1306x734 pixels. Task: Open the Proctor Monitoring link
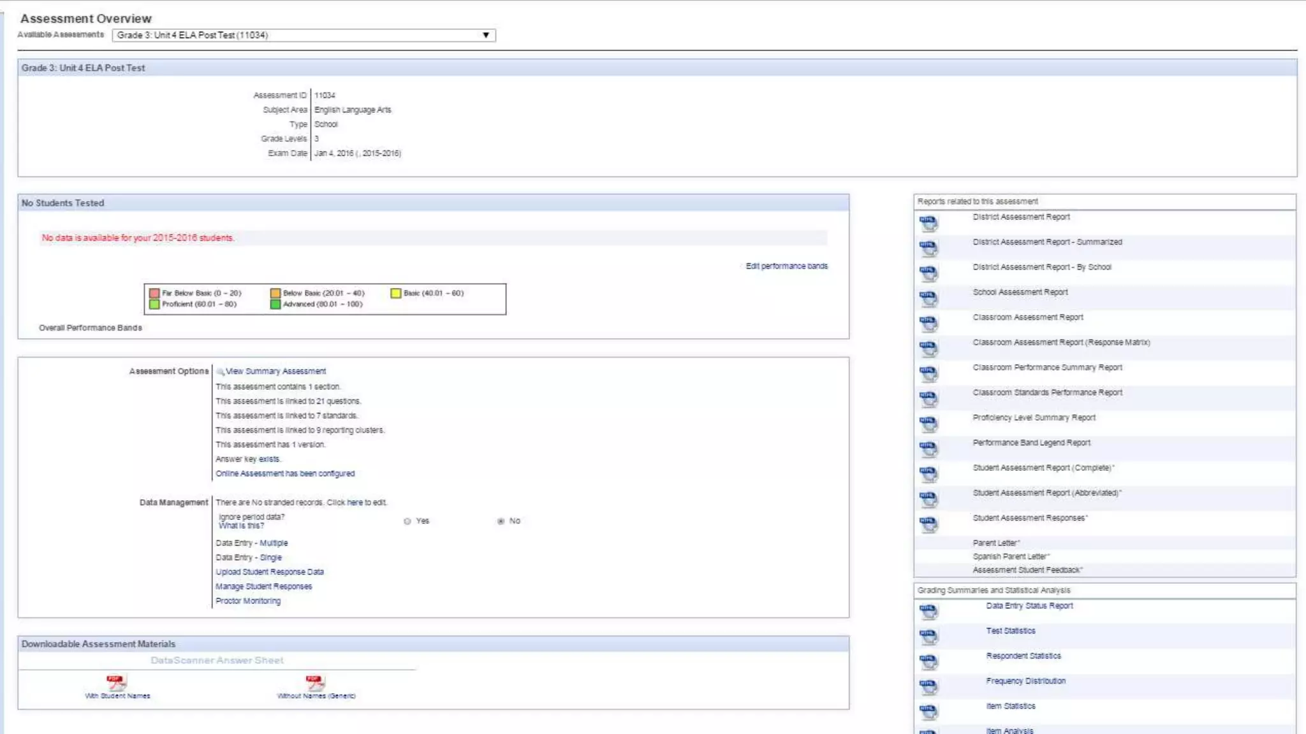[247, 601]
